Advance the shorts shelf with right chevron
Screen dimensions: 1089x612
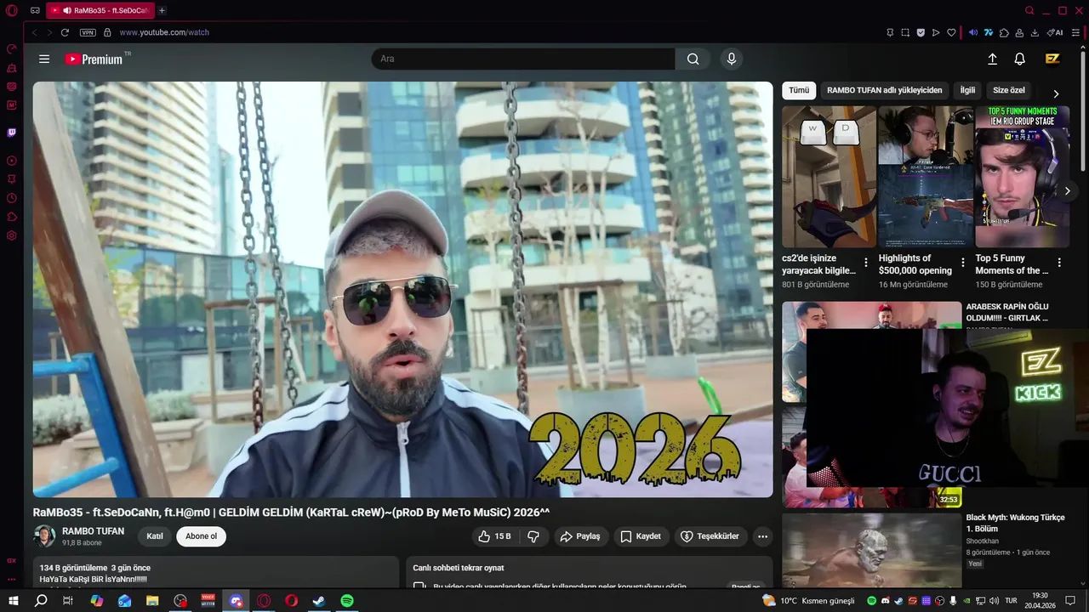point(1067,191)
